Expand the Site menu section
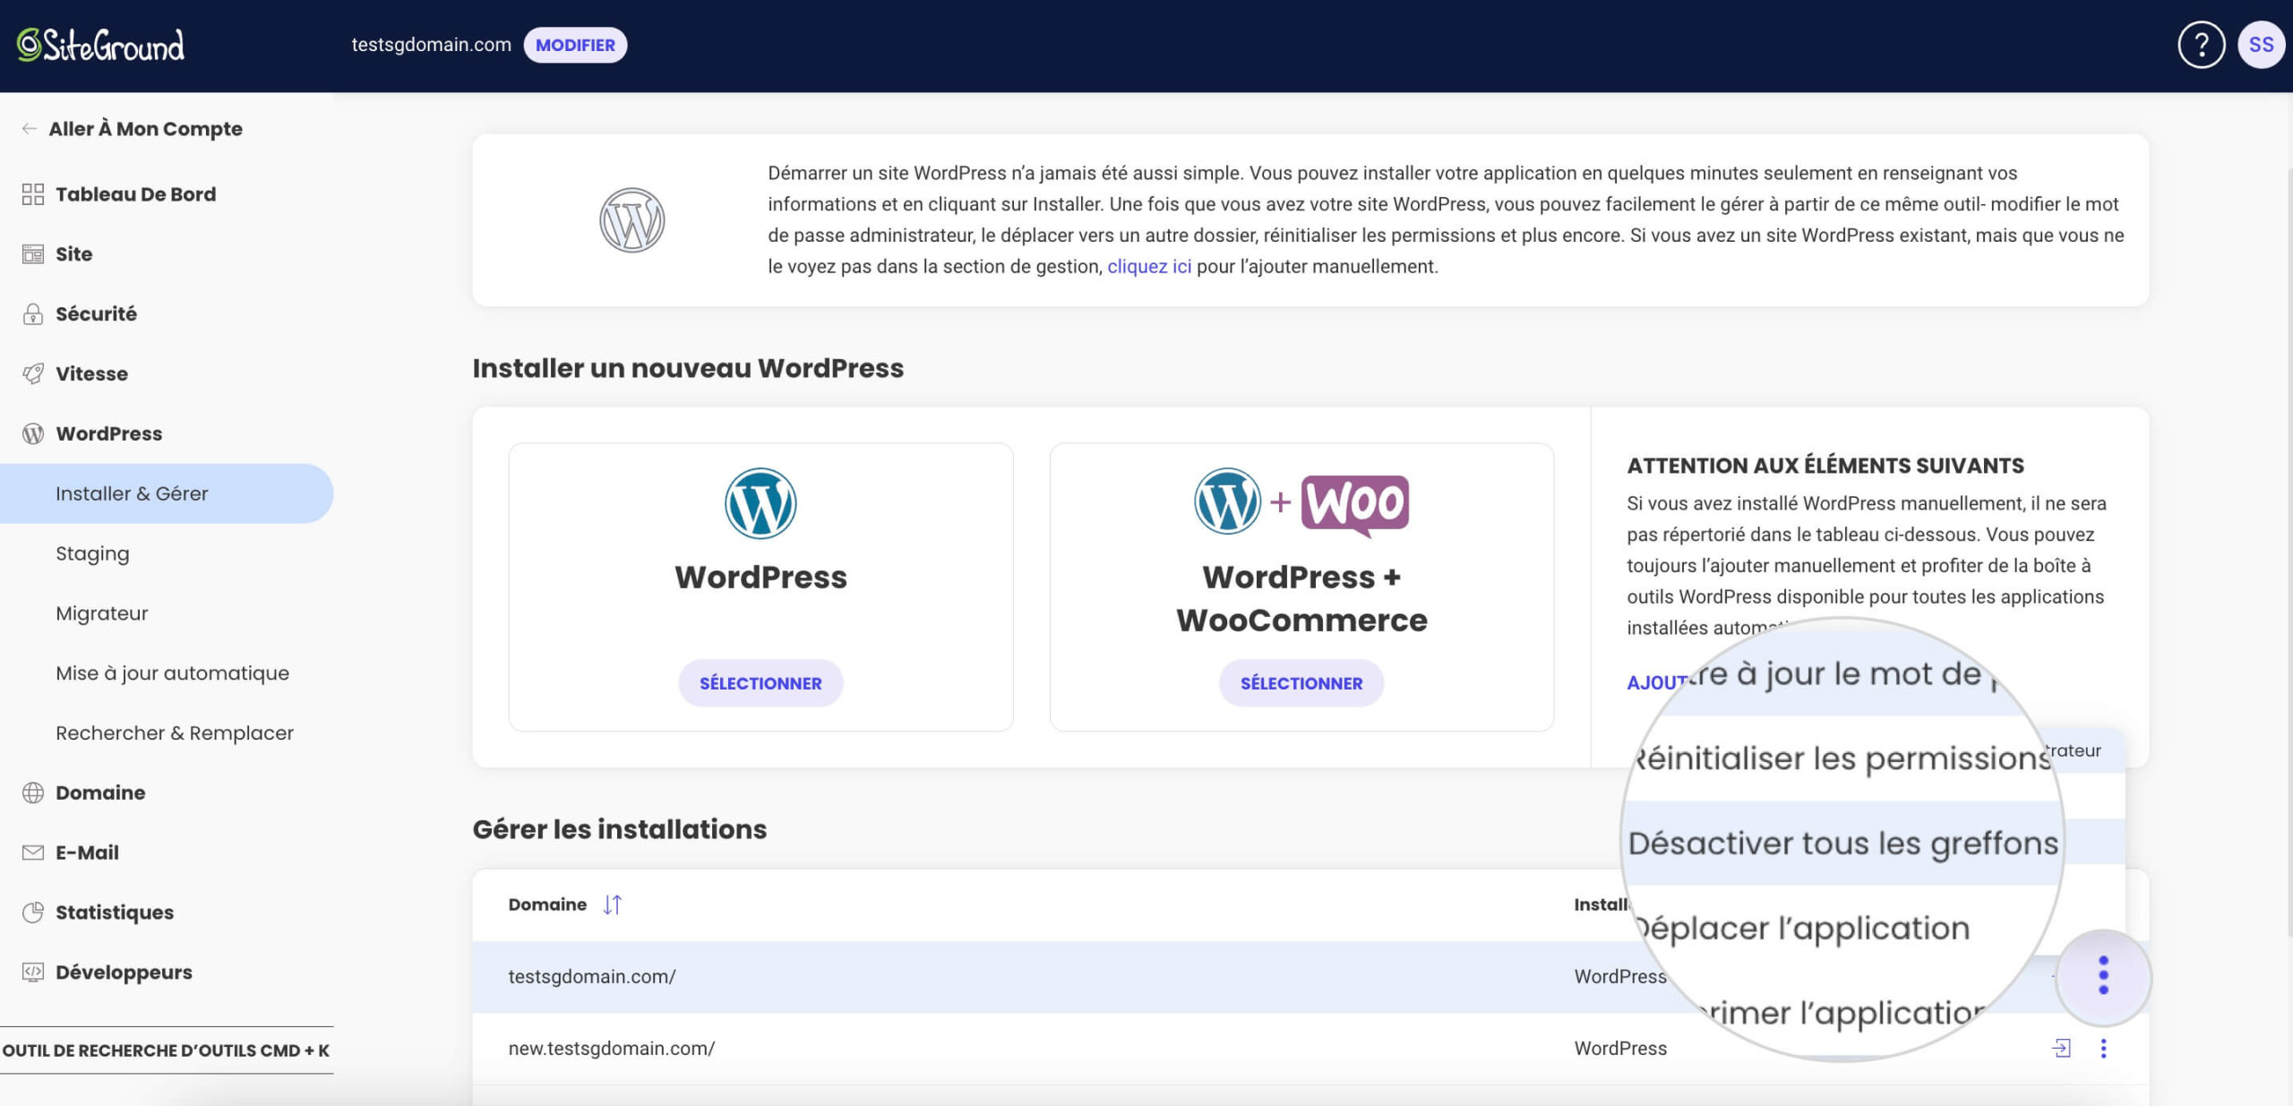Image resolution: width=2293 pixels, height=1106 pixels. click(73, 254)
